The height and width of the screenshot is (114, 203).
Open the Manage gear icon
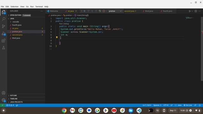pyautogui.click(x=3, y=100)
